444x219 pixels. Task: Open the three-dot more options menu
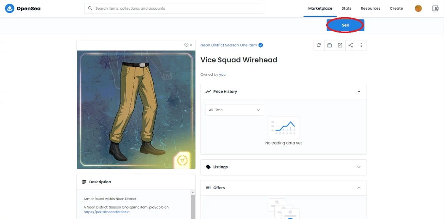click(361, 45)
